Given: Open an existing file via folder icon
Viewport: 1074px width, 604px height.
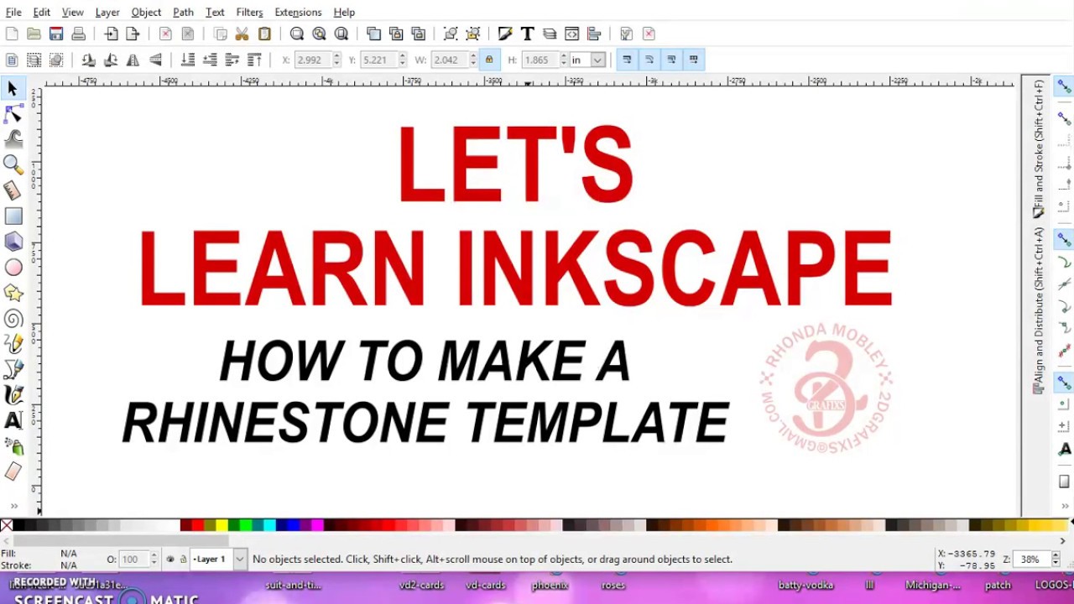Looking at the screenshot, I should point(34,34).
